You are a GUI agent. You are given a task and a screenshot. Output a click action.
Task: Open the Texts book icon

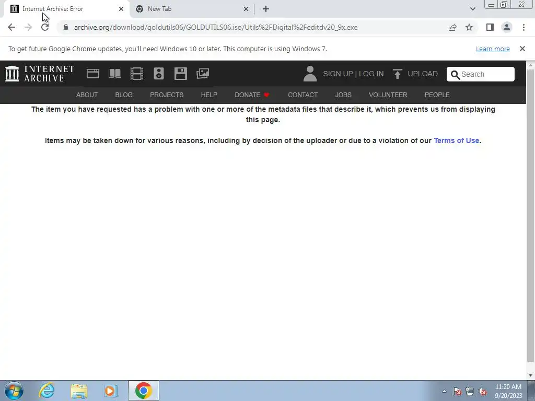tap(115, 74)
